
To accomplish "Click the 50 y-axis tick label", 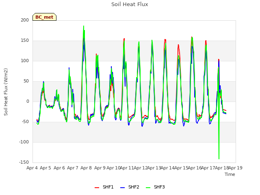I will click(x=26, y=81).
